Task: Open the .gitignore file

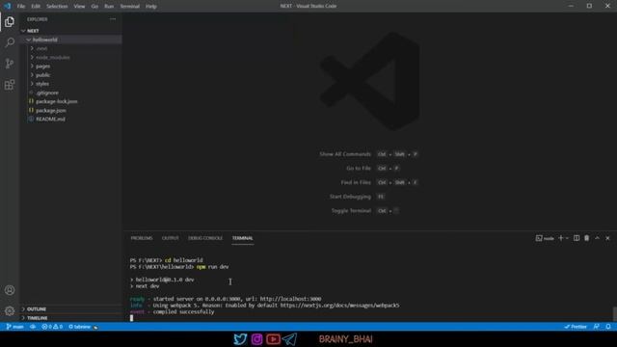Action: [70, 93]
